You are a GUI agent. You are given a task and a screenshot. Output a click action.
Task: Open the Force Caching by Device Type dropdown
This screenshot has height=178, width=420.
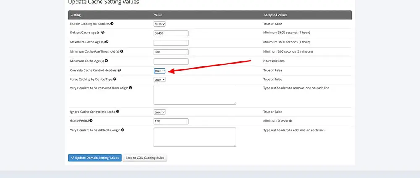[160, 79]
